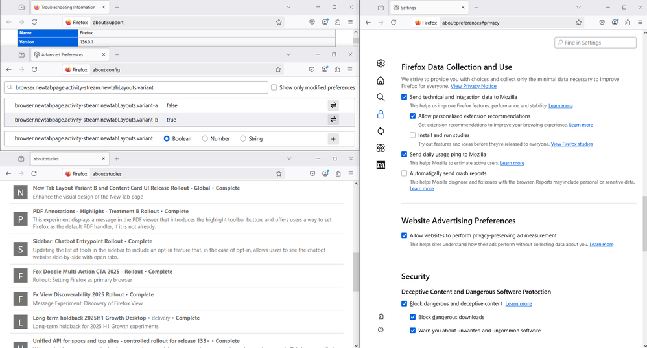Select the Settings tab
This screenshot has height=348, width=647.
[x=429, y=7]
